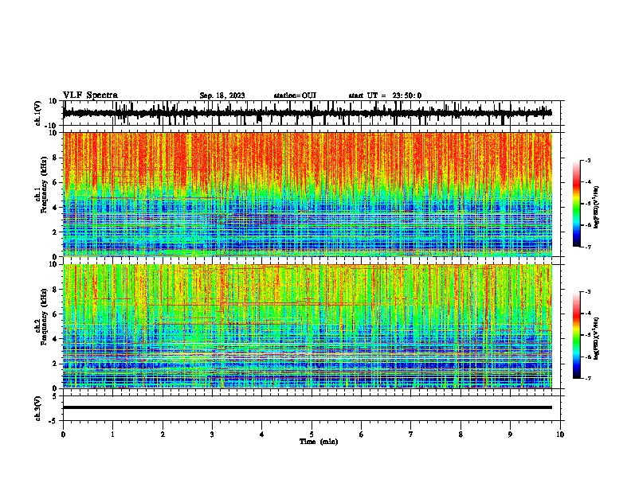Screen dimensions: 631x487
Task: Click time axis tick label "0"
Action: point(63,434)
